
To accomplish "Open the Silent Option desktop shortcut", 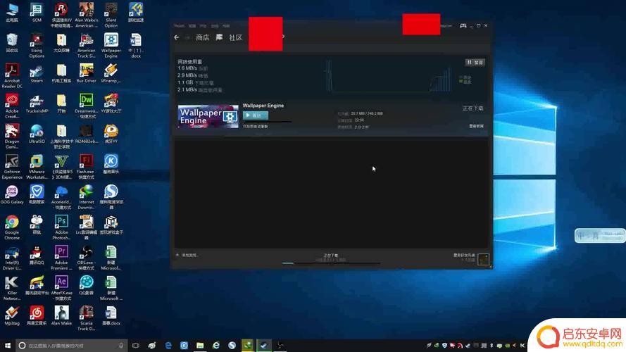I will pos(111,15).
